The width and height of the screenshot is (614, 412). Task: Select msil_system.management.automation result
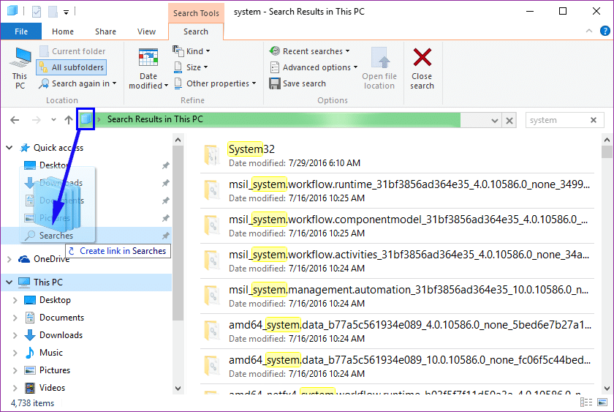tap(397, 296)
